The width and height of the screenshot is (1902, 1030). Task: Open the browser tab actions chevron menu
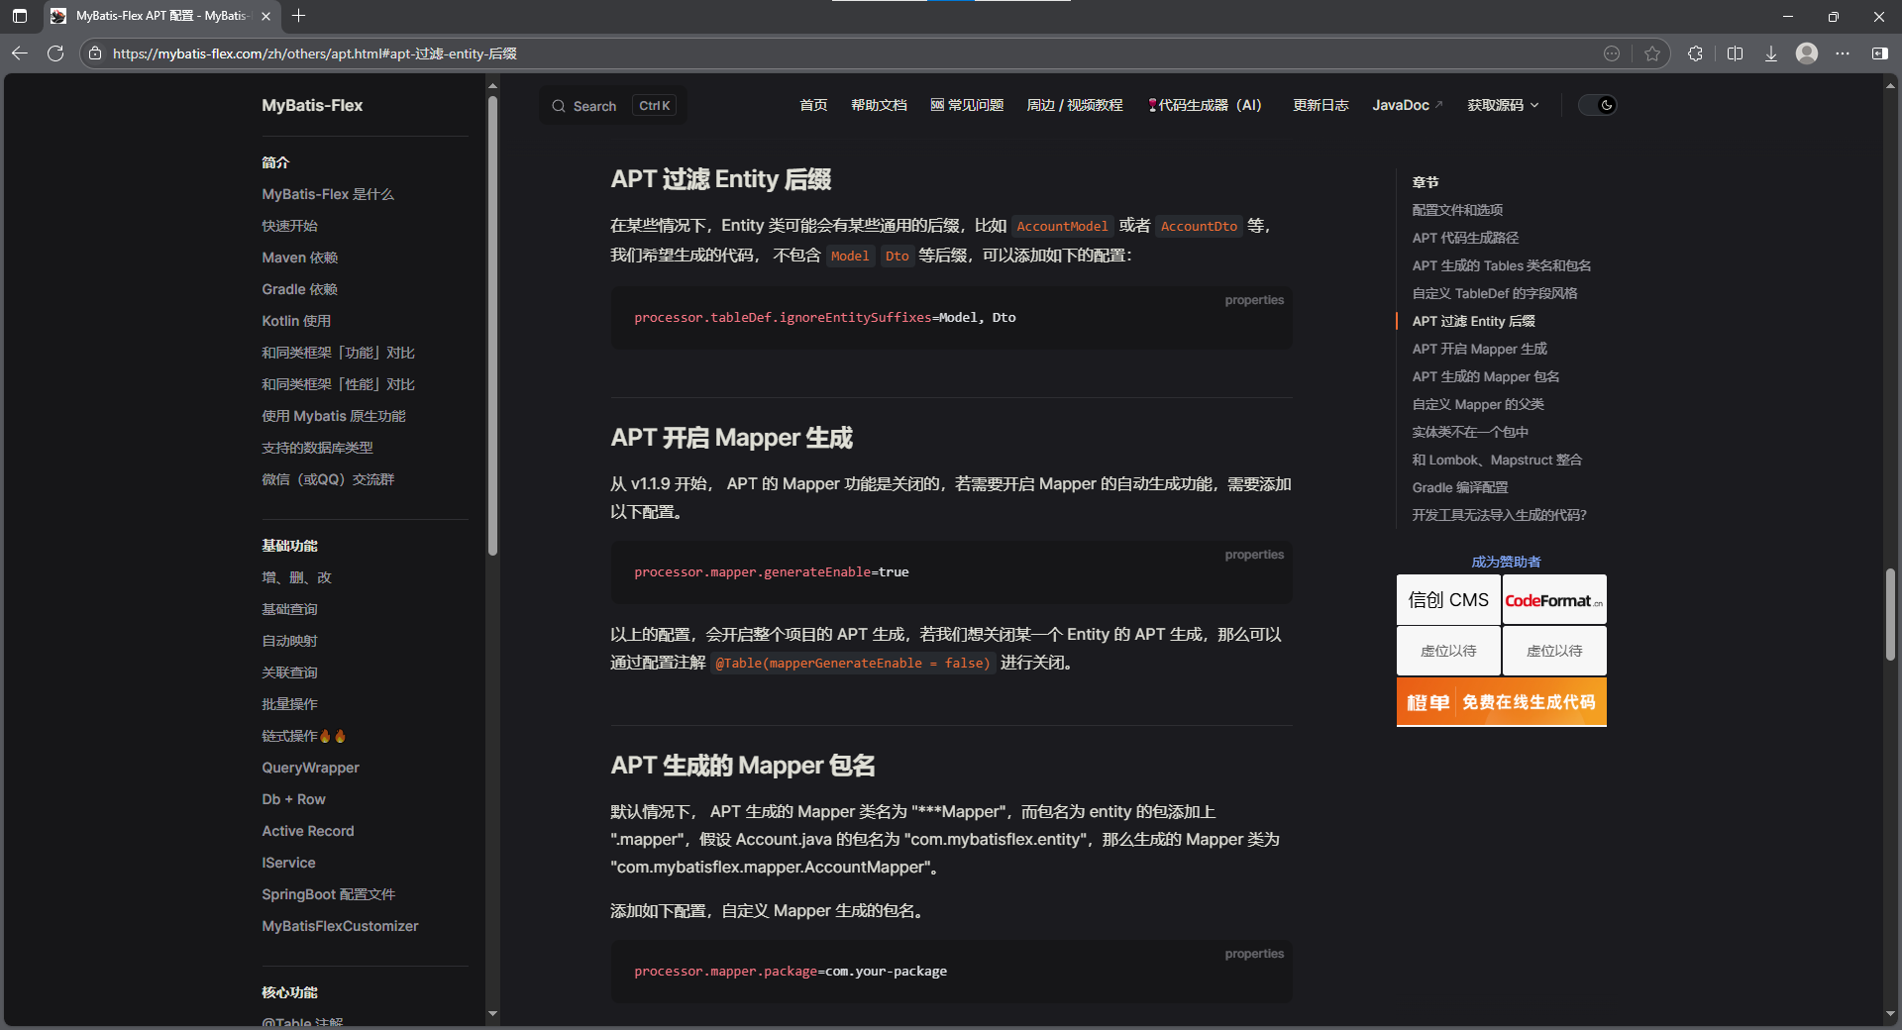tap(18, 17)
